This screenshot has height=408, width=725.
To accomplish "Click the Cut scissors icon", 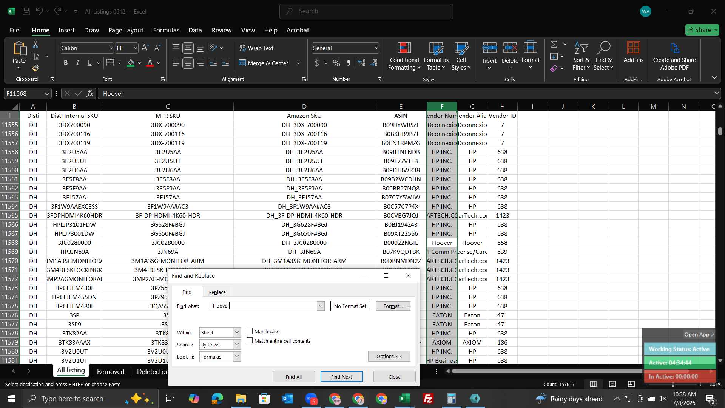I will tap(35, 45).
